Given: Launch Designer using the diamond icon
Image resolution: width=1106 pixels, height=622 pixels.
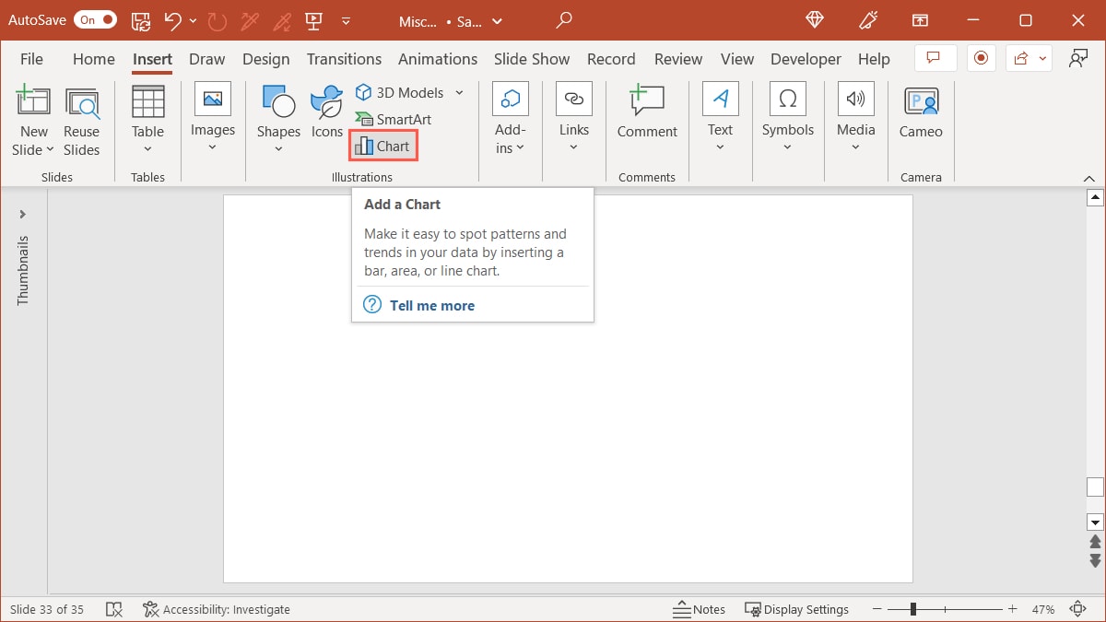Looking at the screenshot, I should pos(814,20).
